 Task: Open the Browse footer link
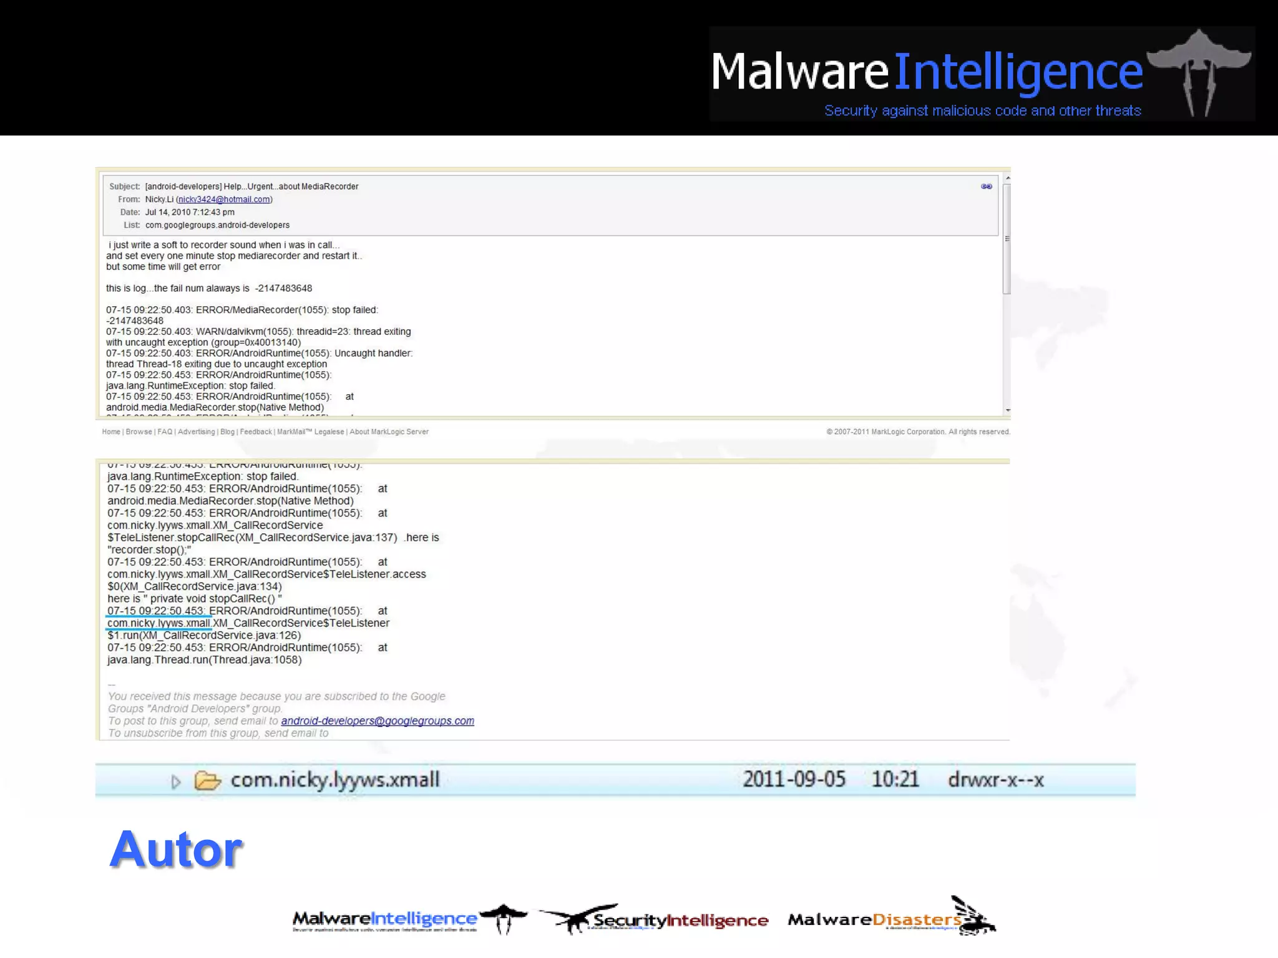[139, 432]
